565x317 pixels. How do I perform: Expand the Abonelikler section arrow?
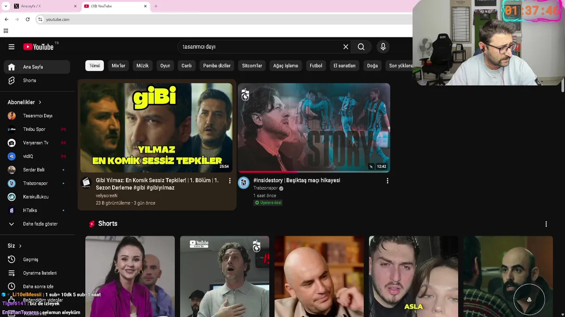click(x=40, y=102)
